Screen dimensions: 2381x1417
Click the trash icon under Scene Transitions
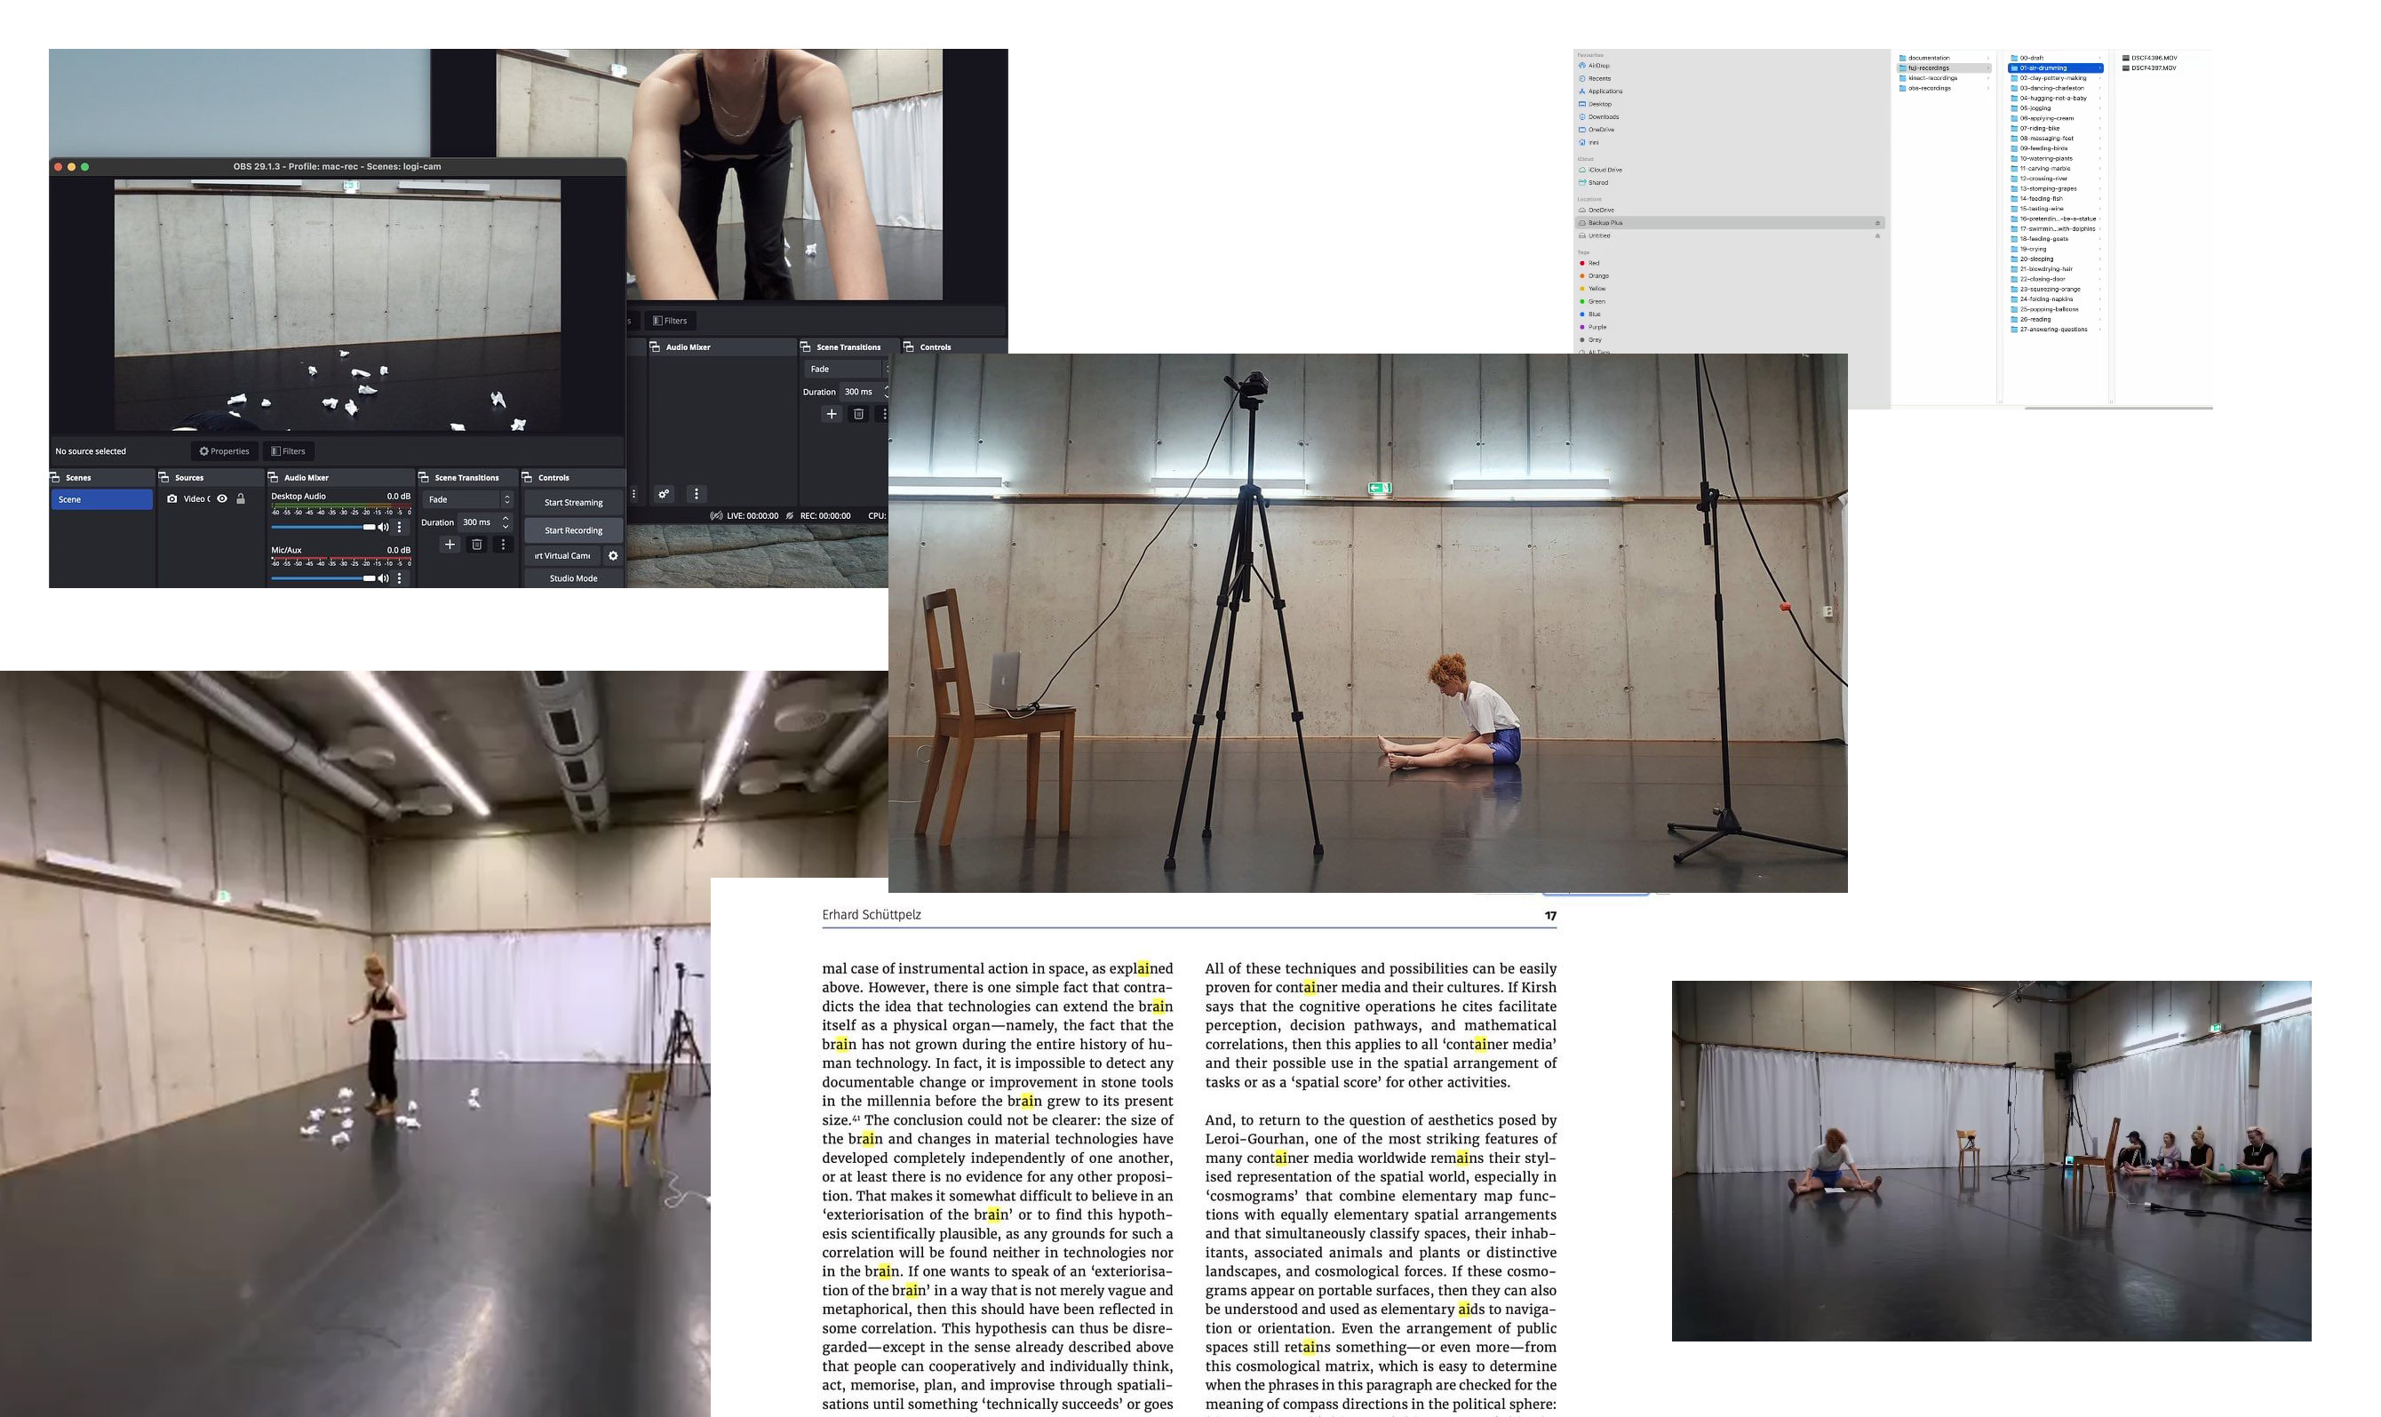476,545
